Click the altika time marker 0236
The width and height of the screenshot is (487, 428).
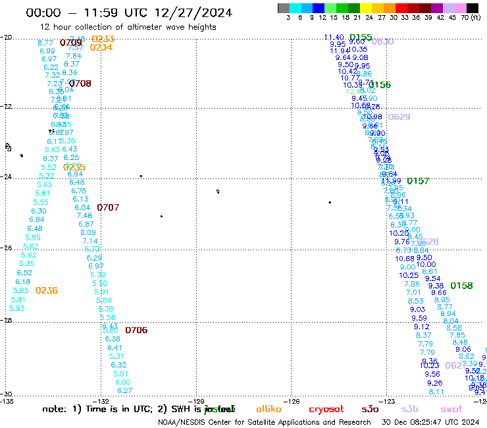point(46,290)
